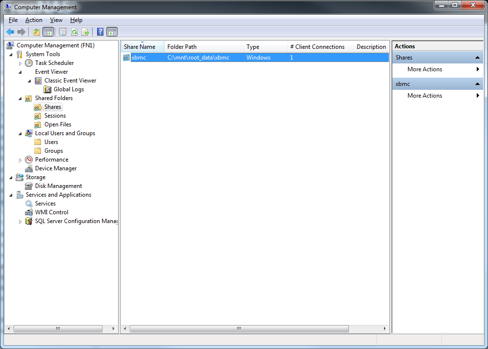488x349 pixels.
Task: Click the Refresh toolbar icon
Action: pos(74,32)
